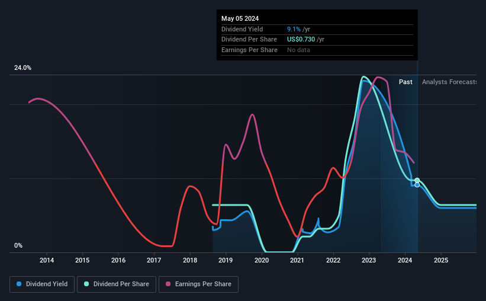Click the 'Earnings Per Share' tooltip row label

249,50
